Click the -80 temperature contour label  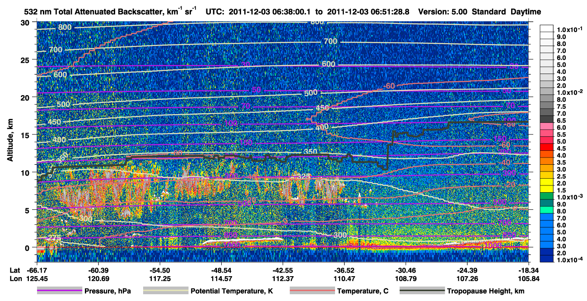pos(510,124)
